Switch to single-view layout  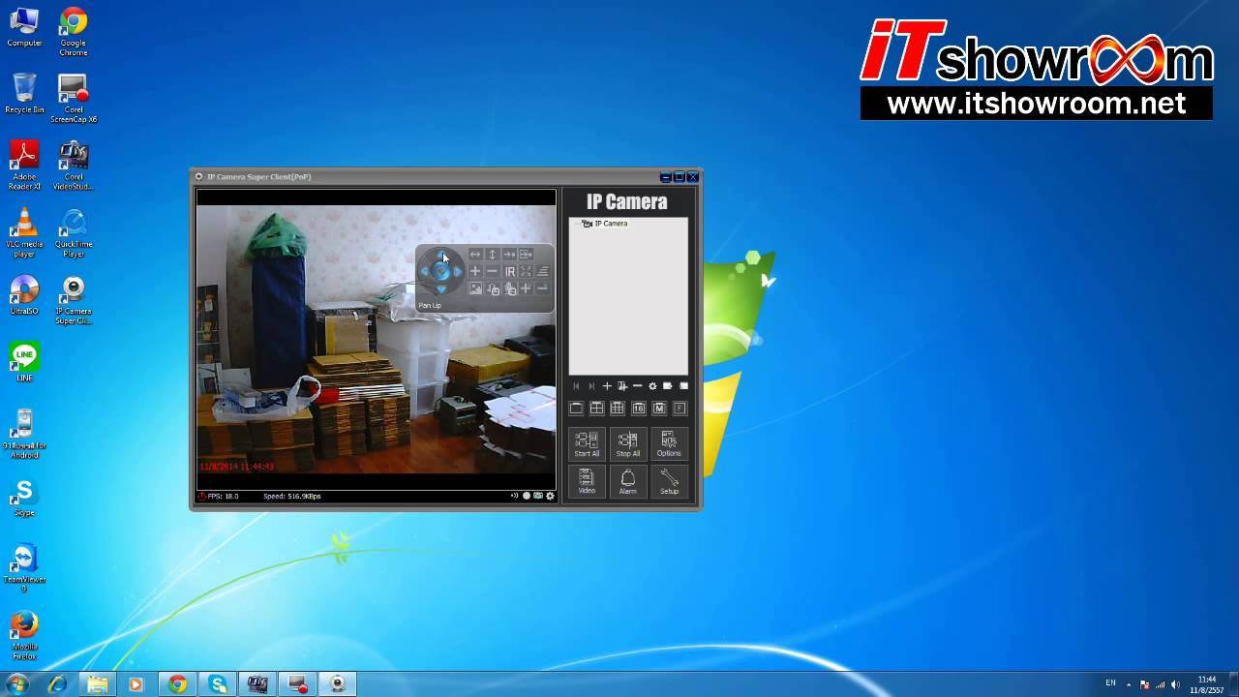[576, 409]
